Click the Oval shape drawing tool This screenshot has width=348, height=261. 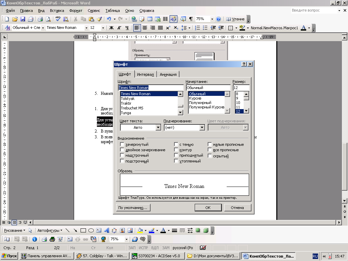91,231
